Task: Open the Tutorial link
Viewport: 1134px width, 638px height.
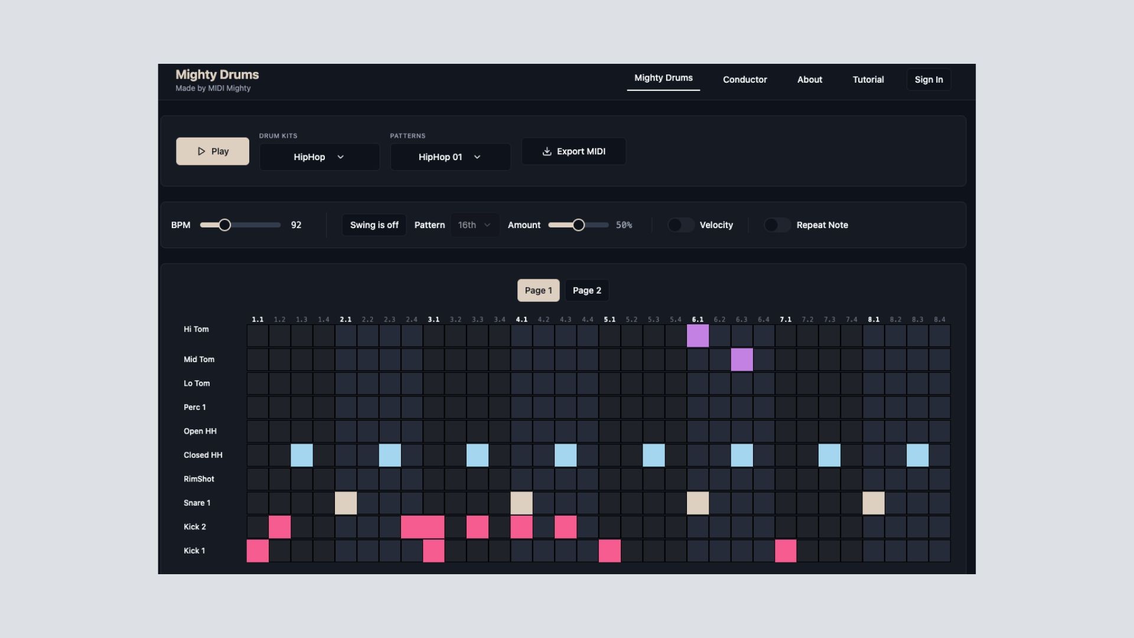Action: (x=868, y=80)
